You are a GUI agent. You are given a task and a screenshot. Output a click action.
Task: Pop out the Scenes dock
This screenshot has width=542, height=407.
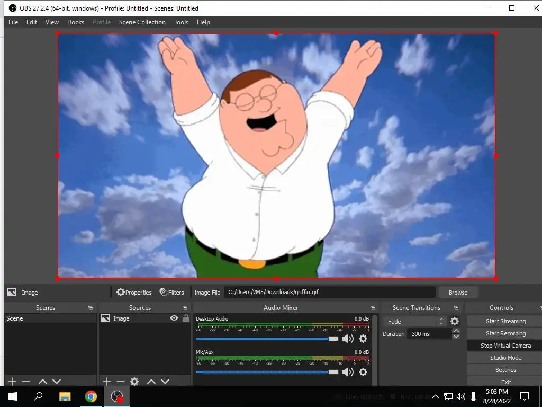click(x=90, y=308)
